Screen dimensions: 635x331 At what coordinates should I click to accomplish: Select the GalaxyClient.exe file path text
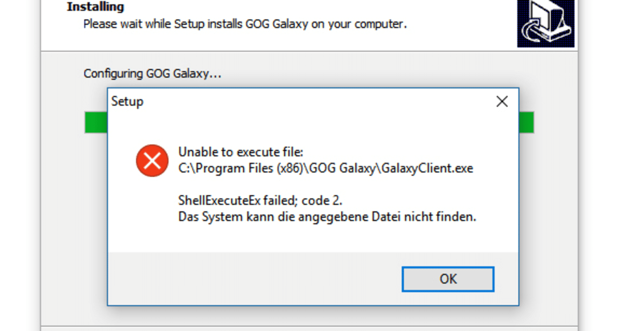click(325, 168)
